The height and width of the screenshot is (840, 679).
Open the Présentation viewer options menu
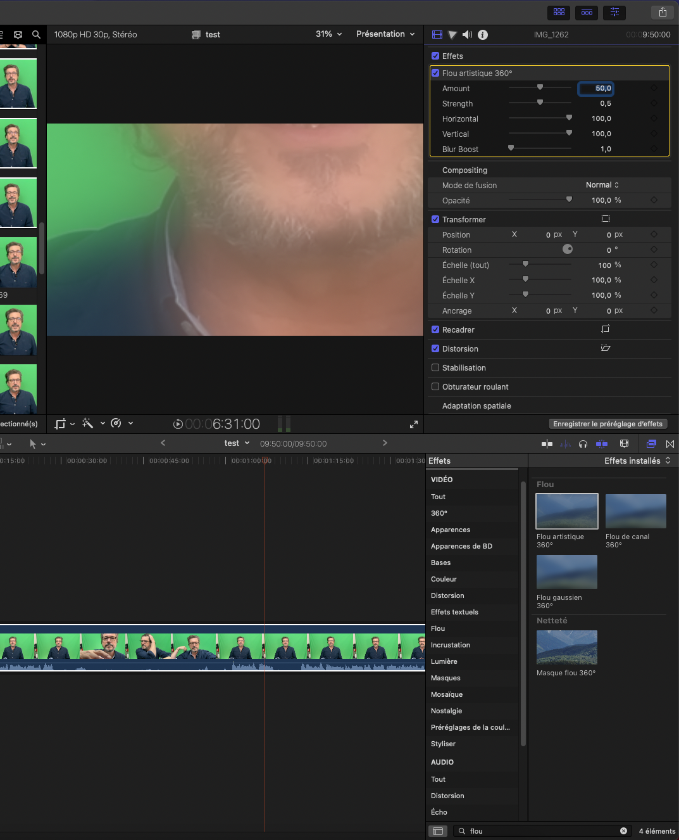pyautogui.click(x=385, y=34)
